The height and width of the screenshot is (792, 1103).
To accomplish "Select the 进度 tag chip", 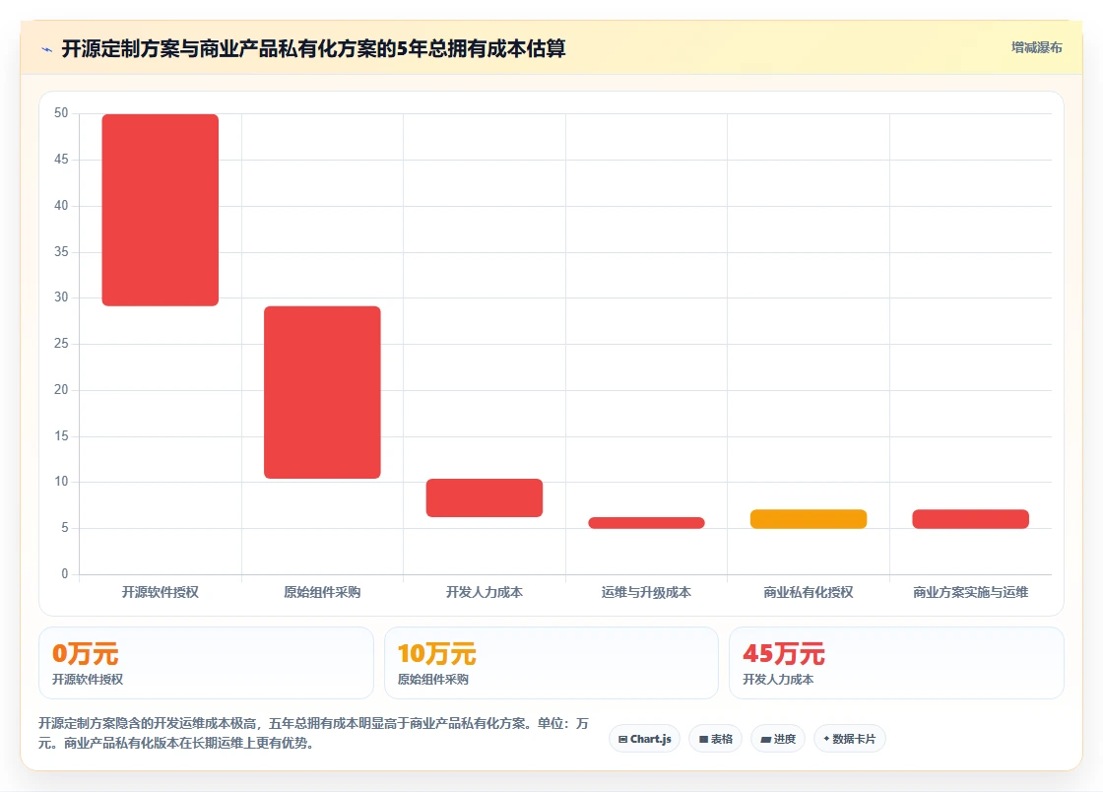I will pyautogui.click(x=778, y=739).
